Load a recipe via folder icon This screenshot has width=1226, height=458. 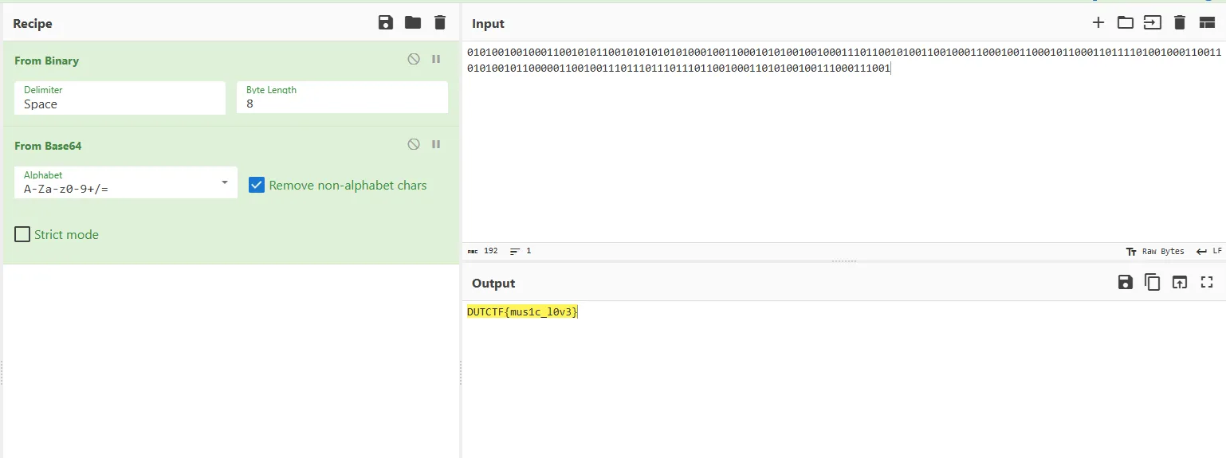click(413, 23)
